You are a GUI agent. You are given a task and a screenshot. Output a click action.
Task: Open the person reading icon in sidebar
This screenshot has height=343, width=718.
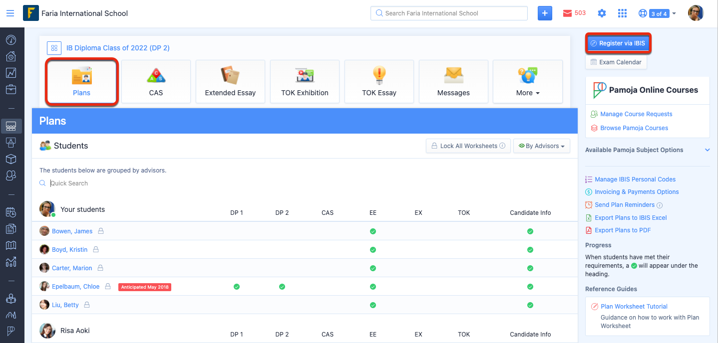coord(11,299)
